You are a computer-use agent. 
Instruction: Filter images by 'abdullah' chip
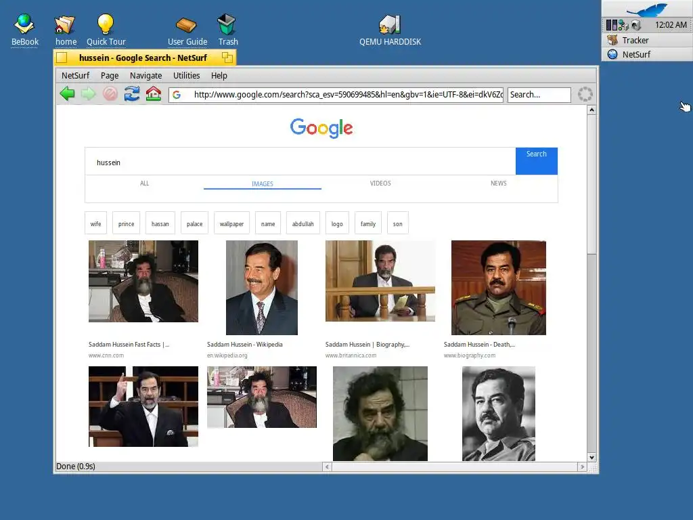tap(303, 222)
